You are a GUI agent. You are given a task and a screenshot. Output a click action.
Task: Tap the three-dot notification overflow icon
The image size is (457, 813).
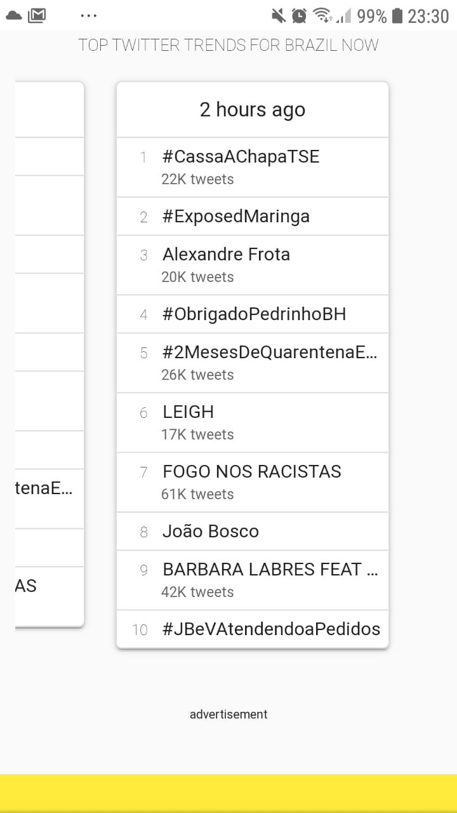(x=89, y=16)
